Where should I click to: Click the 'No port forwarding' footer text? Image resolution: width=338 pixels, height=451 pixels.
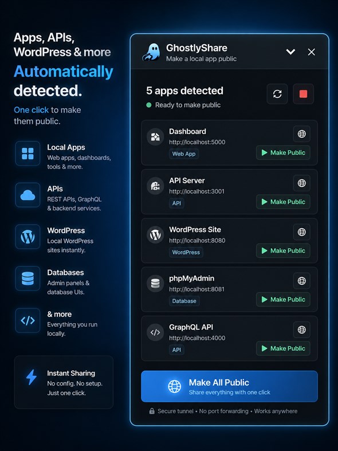(x=223, y=411)
